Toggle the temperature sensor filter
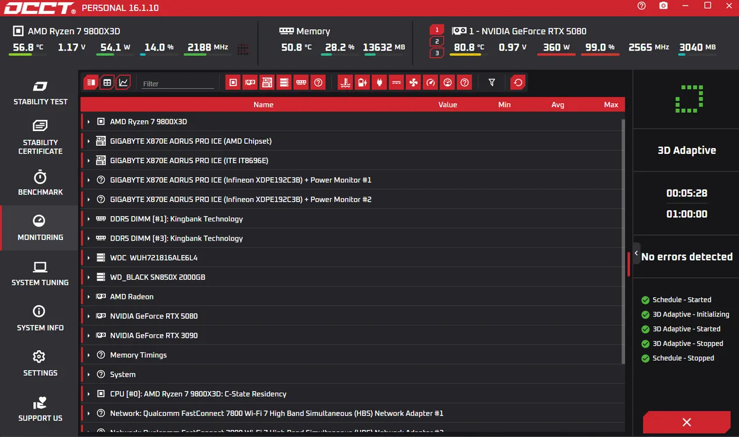 coord(346,83)
